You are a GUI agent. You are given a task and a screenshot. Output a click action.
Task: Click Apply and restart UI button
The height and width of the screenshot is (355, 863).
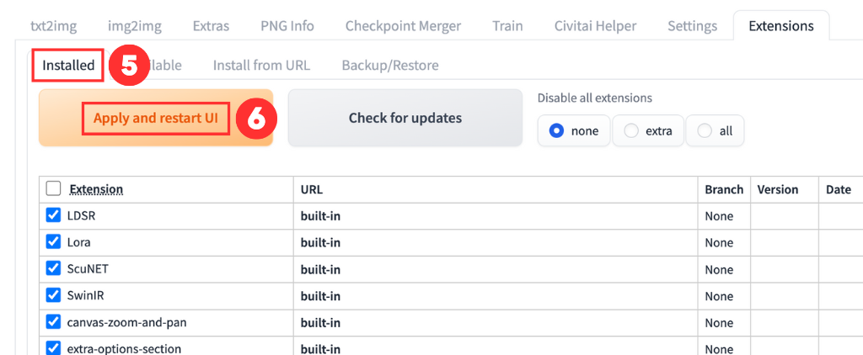click(156, 119)
